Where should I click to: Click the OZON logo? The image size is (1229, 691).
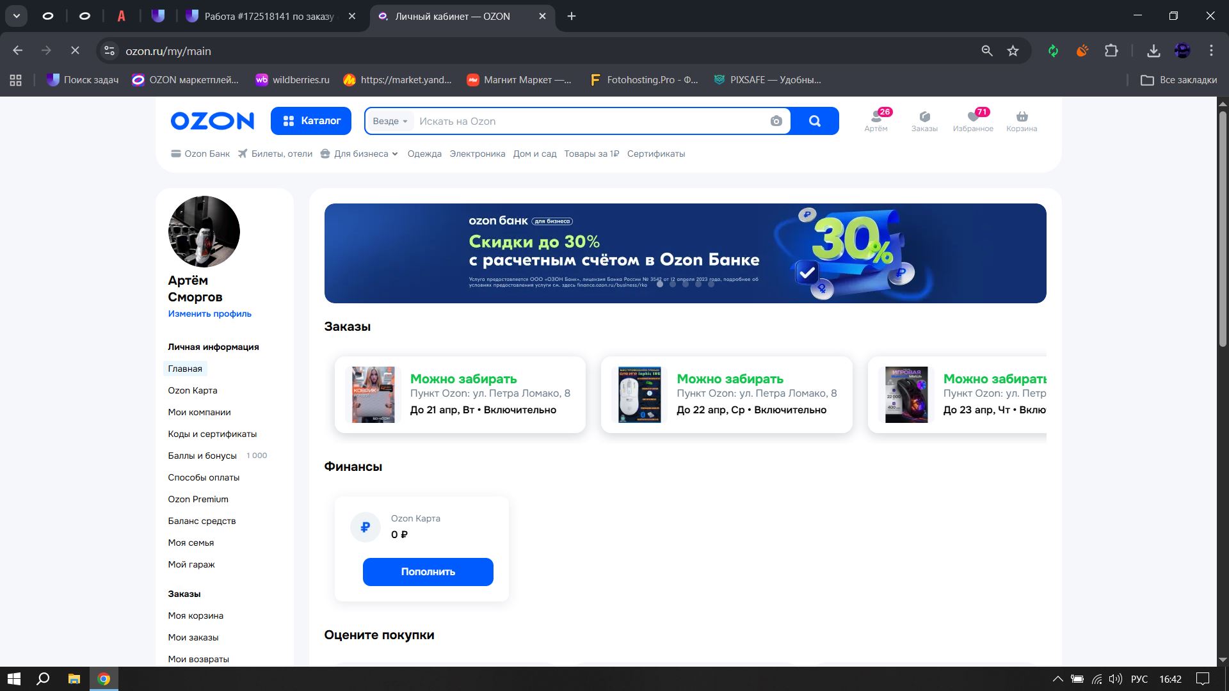[x=212, y=121]
